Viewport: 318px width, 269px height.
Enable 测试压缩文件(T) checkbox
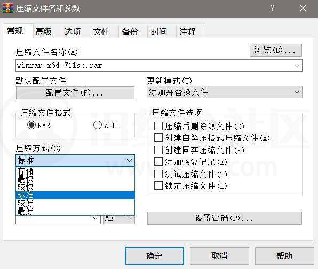(158, 174)
